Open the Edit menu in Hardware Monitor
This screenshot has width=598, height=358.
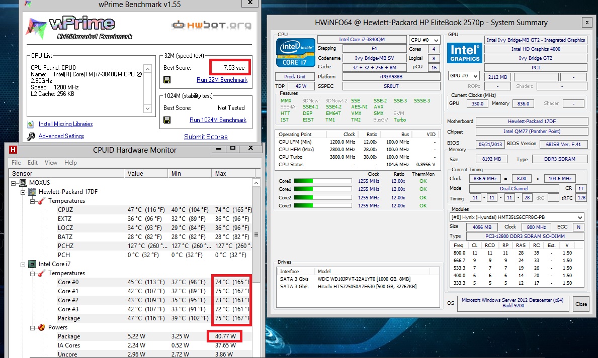pyautogui.click(x=32, y=163)
